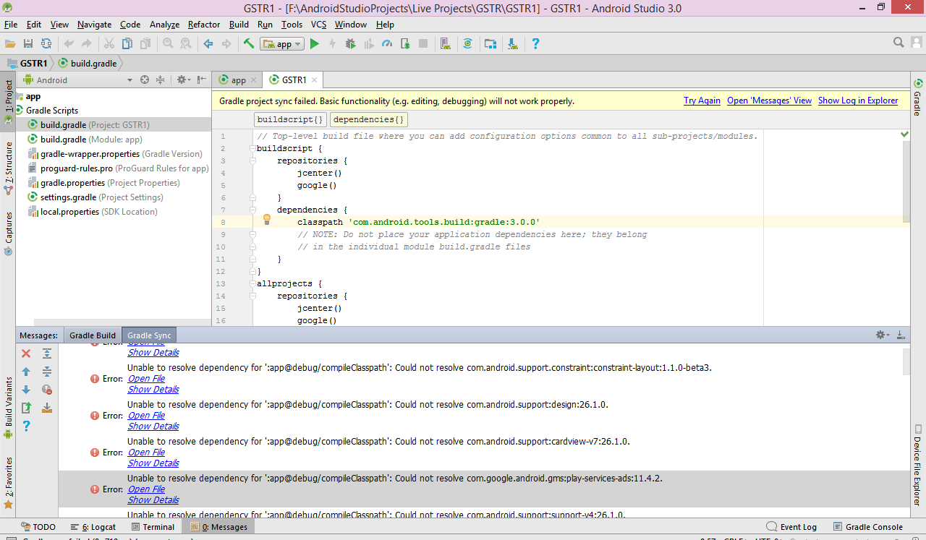Click the Search Everywhere magnifier icon
The width and height of the screenshot is (926, 540).
899,43
